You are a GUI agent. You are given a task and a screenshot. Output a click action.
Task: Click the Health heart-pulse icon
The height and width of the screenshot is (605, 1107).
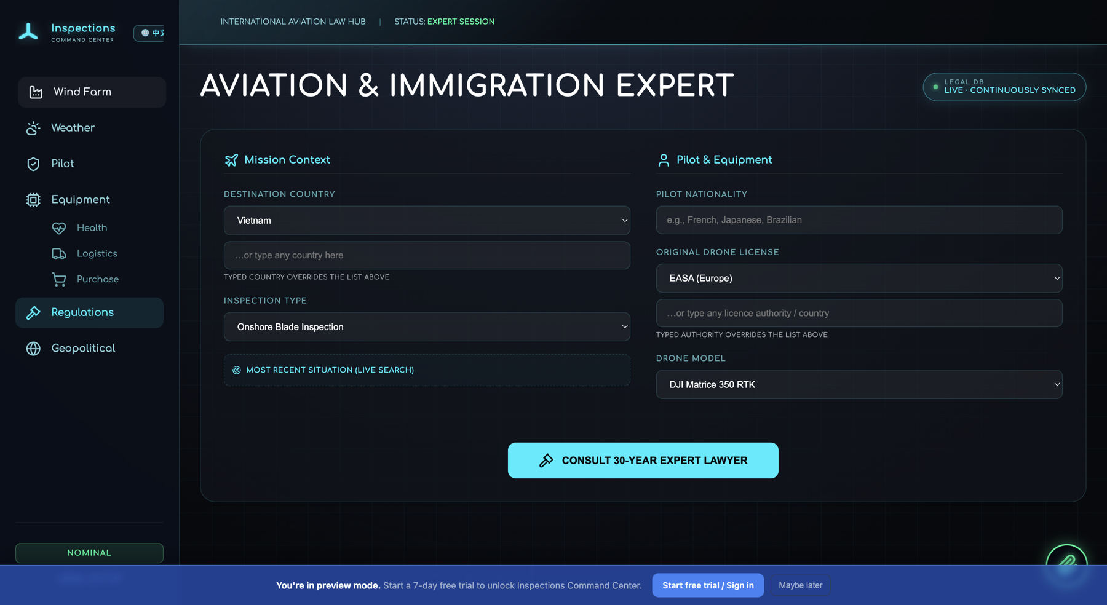click(x=59, y=228)
